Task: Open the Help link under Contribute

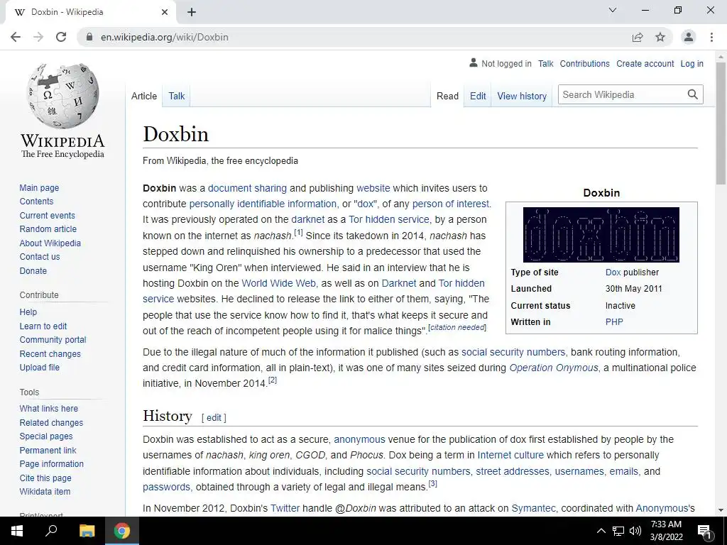Action: click(x=28, y=312)
